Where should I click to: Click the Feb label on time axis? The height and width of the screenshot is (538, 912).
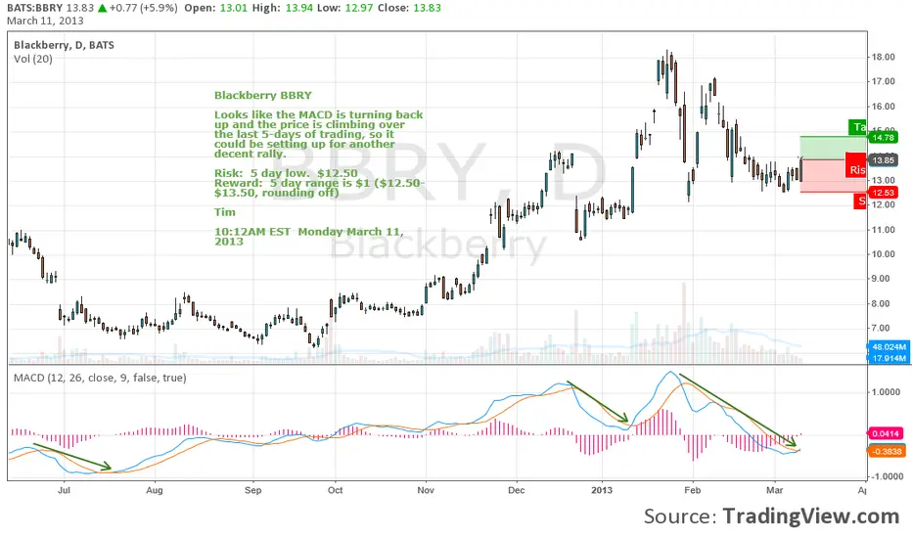(692, 490)
